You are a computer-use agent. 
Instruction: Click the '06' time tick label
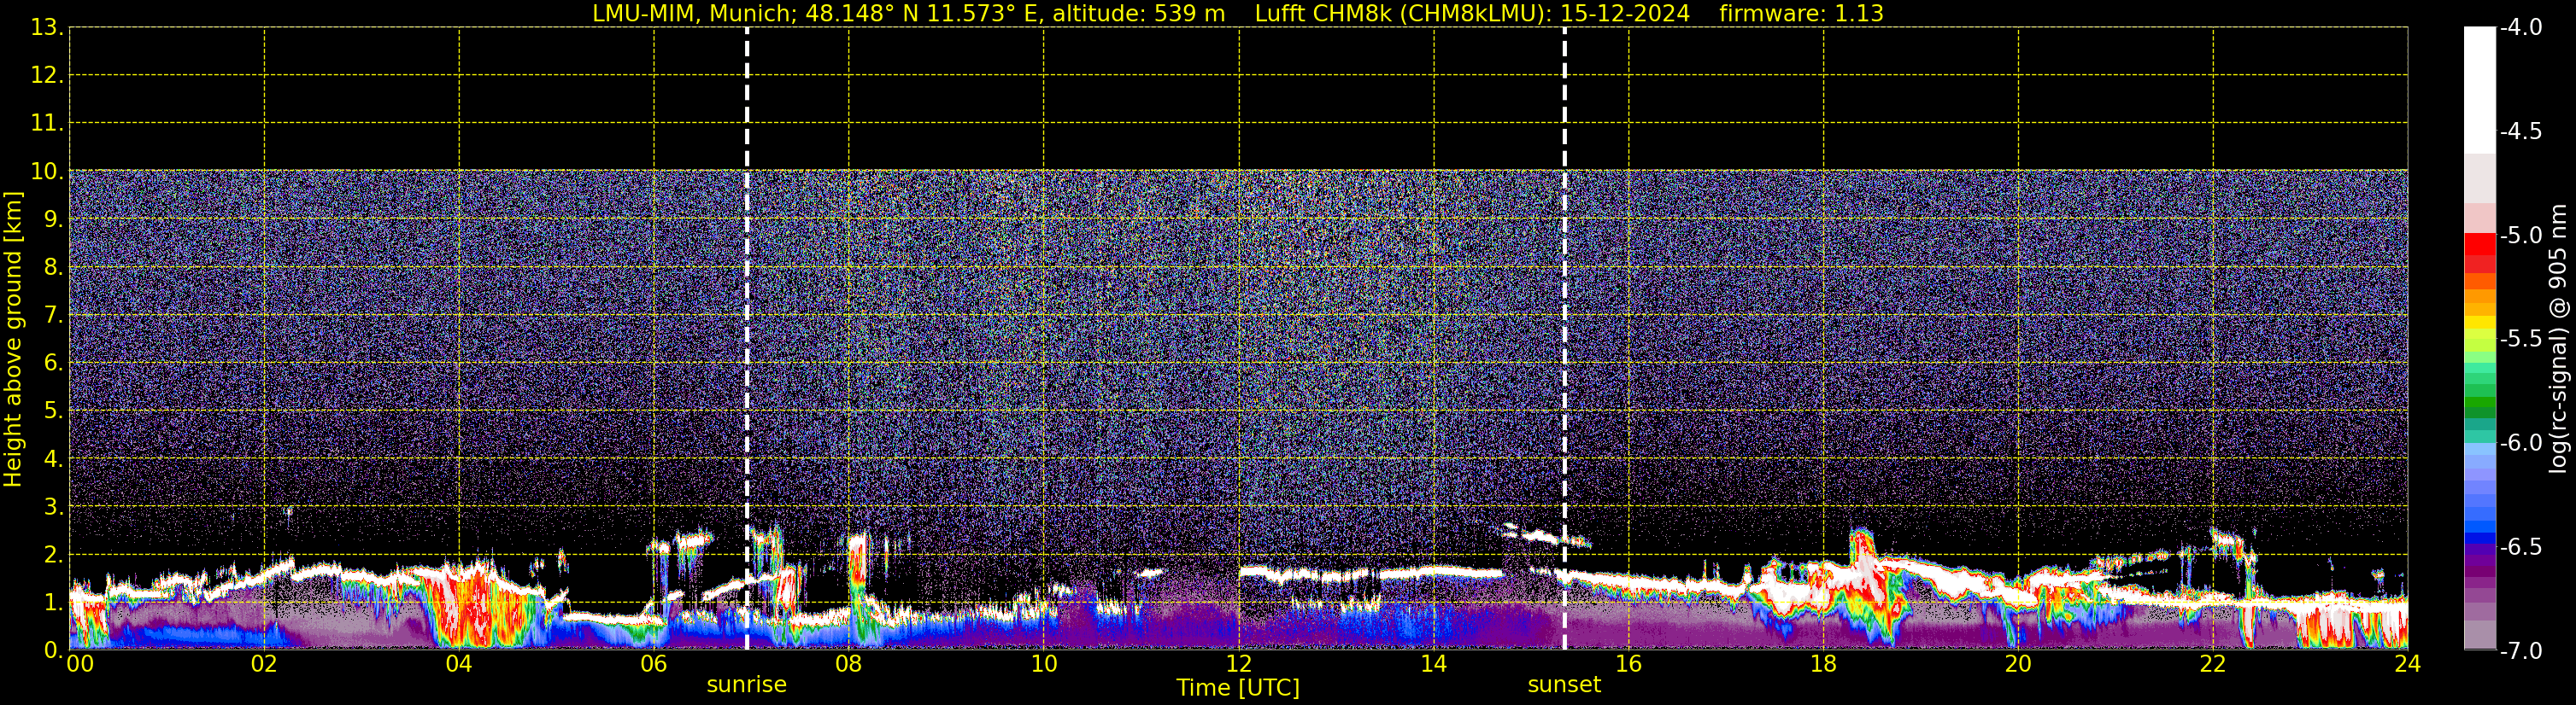(x=654, y=664)
